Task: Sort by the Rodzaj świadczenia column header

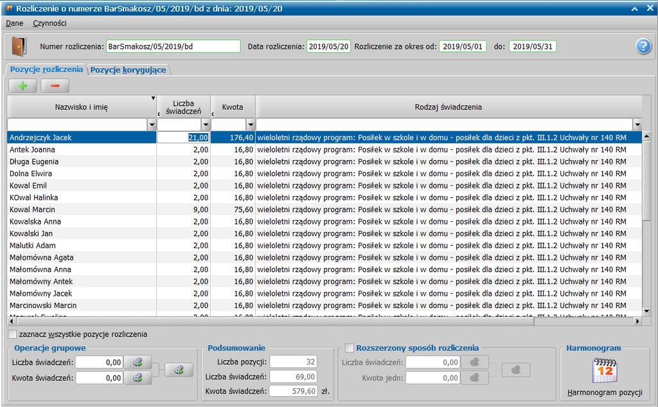Action: pos(448,107)
